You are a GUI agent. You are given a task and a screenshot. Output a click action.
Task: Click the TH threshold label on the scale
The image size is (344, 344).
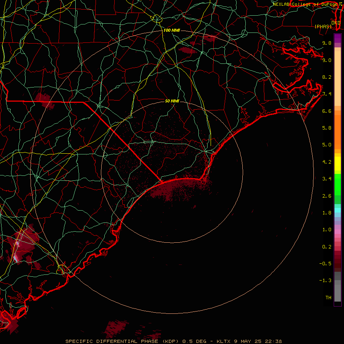tap(328, 298)
